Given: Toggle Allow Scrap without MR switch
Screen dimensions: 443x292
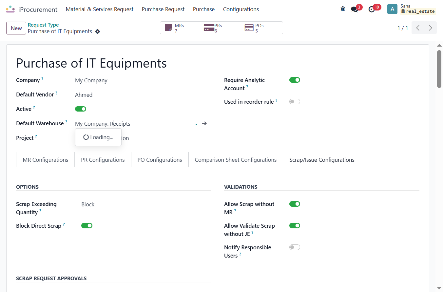Looking at the screenshot, I should coord(295,204).
